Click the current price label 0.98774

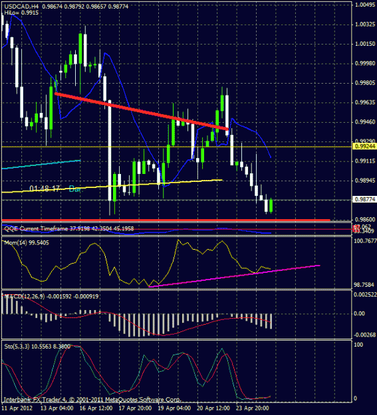(365, 200)
